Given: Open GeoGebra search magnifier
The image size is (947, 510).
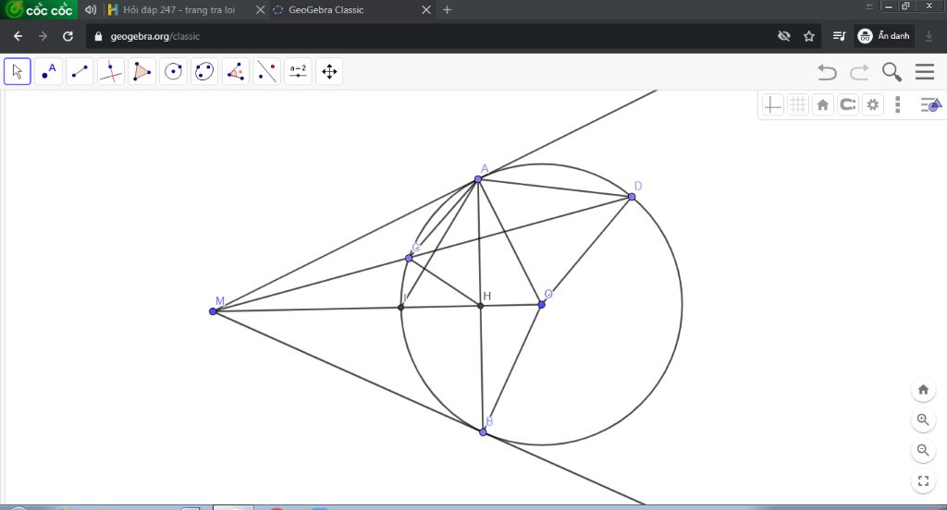Looking at the screenshot, I should pyautogui.click(x=892, y=72).
